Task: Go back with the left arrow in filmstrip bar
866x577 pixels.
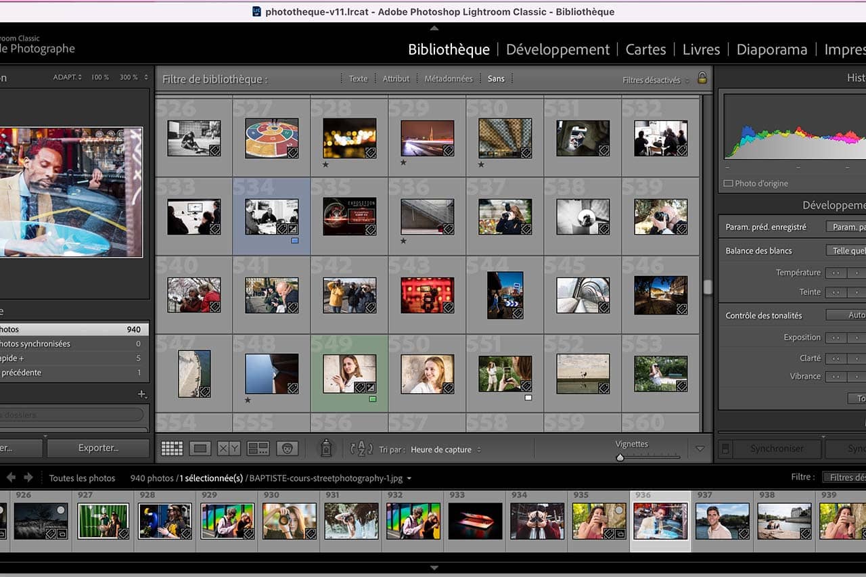Action: pyautogui.click(x=11, y=477)
